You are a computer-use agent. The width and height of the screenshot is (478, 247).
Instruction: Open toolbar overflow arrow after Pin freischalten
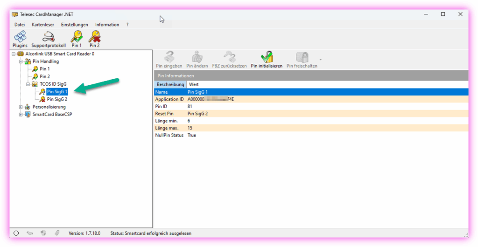click(x=321, y=60)
